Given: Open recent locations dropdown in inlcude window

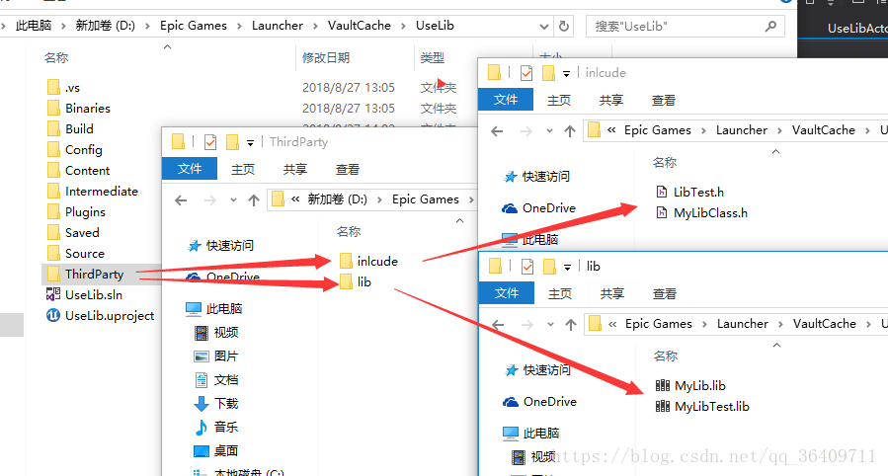Looking at the screenshot, I should (549, 130).
